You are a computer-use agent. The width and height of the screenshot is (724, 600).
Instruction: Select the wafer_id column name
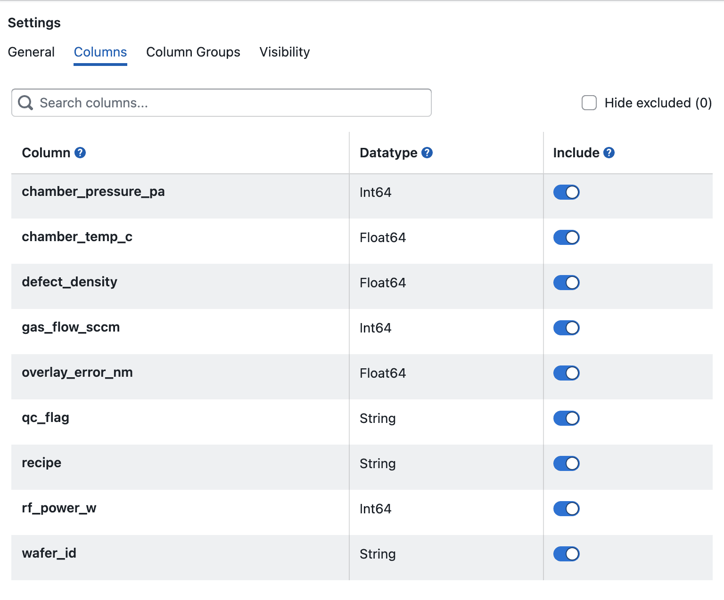[49, 553]
